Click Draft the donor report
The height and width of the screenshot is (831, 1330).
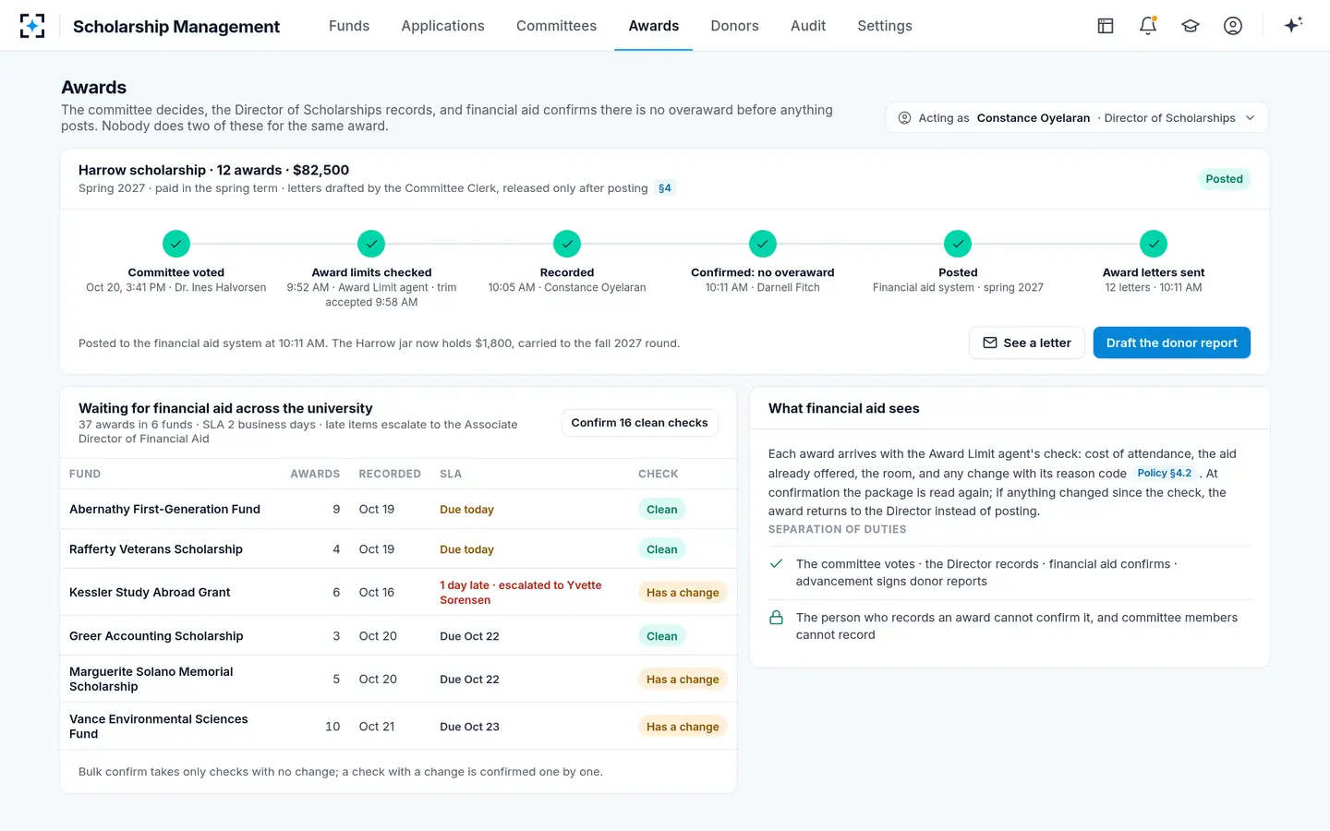coord(1171,343)
